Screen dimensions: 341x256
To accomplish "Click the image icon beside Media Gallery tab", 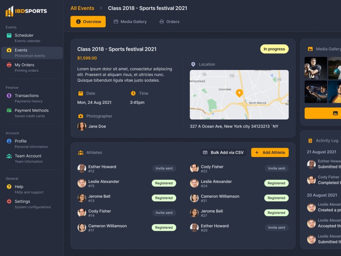I will click(x=116, y=22).
